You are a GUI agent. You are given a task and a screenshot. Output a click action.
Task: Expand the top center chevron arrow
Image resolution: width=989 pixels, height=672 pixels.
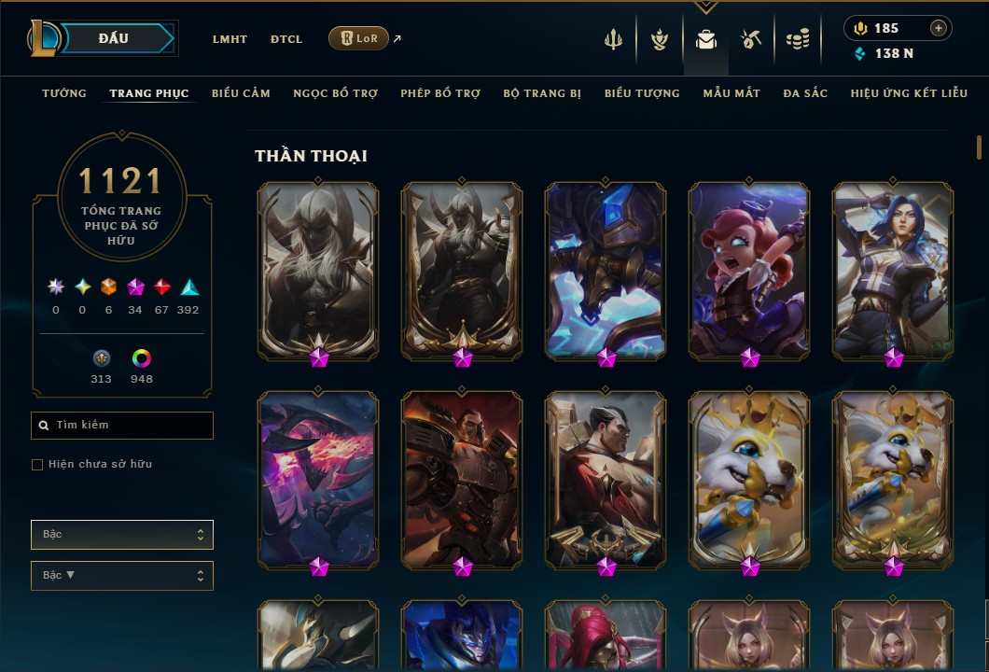coord(705,7)
